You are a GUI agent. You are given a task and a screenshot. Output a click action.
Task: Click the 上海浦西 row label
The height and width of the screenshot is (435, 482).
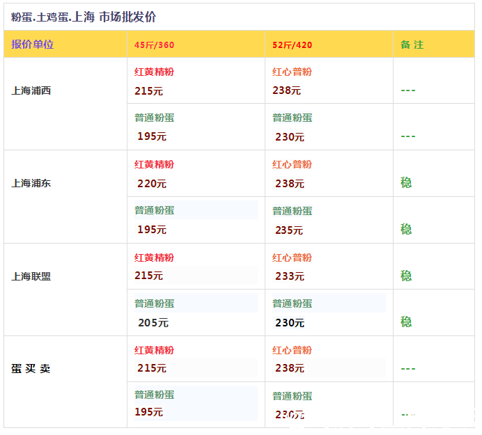click(31, 90)
